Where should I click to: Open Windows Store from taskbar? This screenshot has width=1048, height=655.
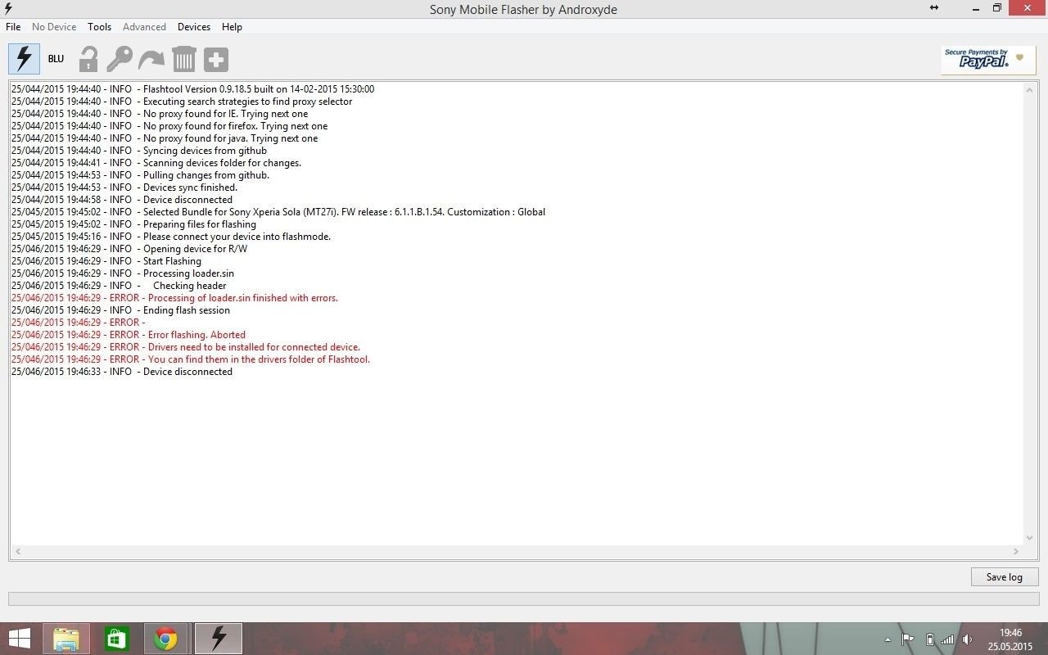click(x=117, y=639)
